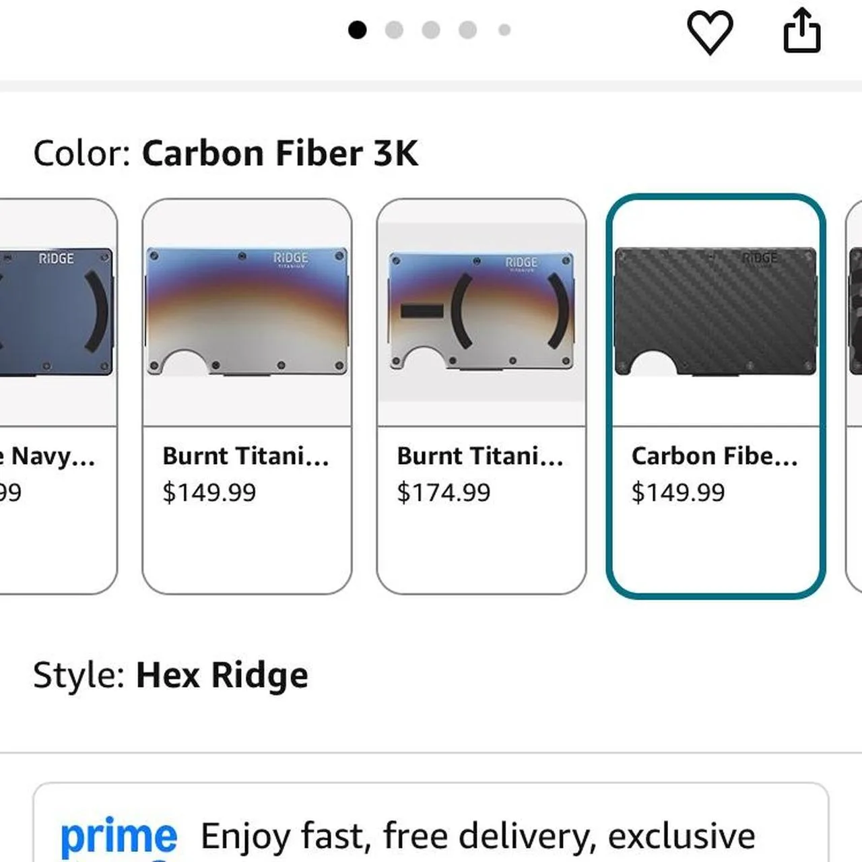Jump to the second product image dot
Viewport: 862px width, 862px height.
394,30
